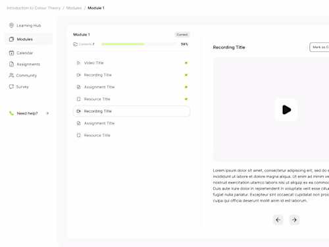
Task: Open the unfinished Assignment Title item
Action: coord(132,123)
